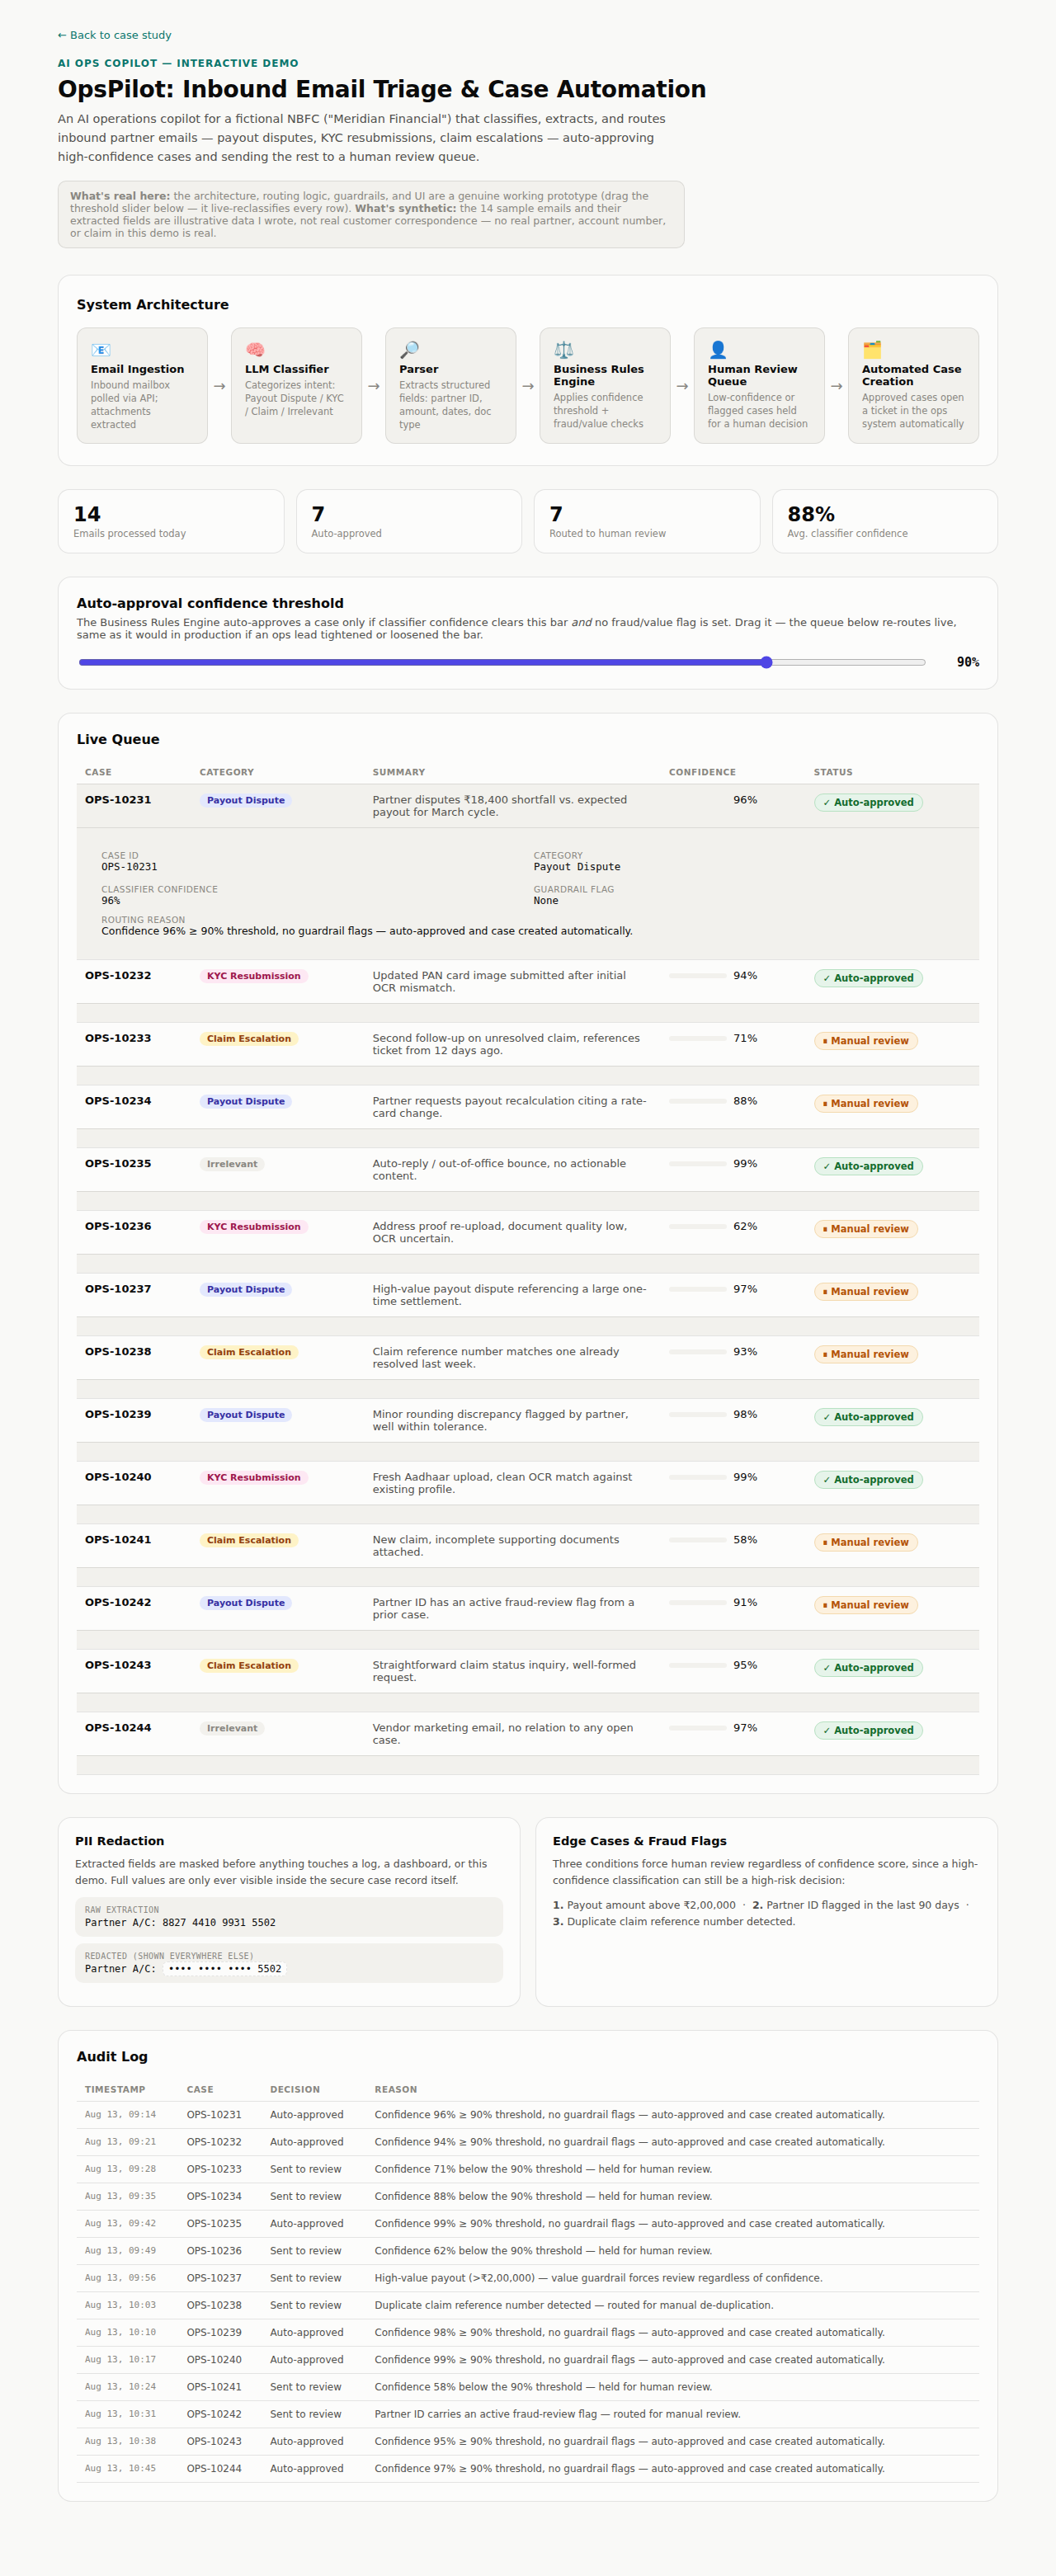Click the CATEGORY column header in Live Queue
Image resolution: width=1056 pixels, height=2576 pixels.
click(x=226, y=772)
